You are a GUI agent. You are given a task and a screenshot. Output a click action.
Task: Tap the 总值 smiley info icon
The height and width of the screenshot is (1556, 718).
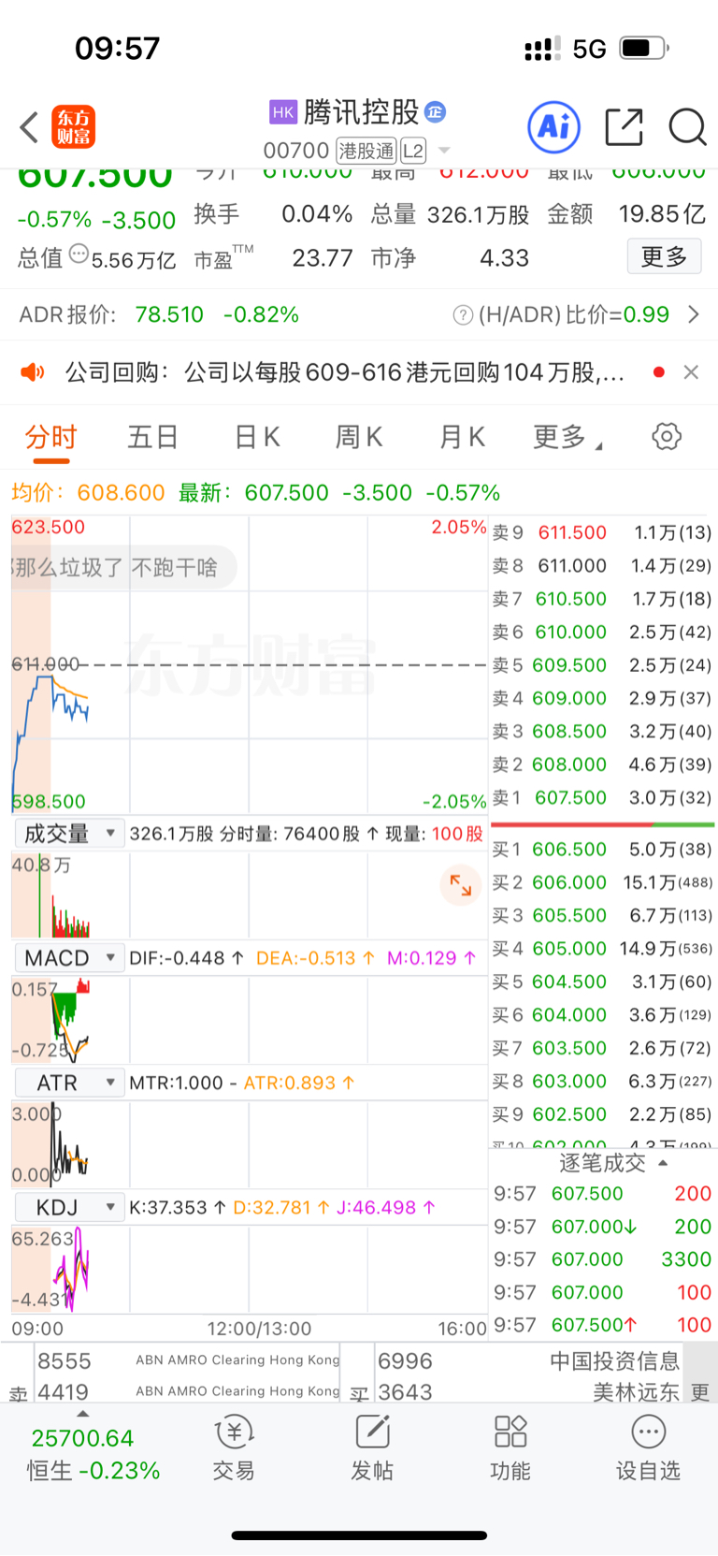click(79, 254)
